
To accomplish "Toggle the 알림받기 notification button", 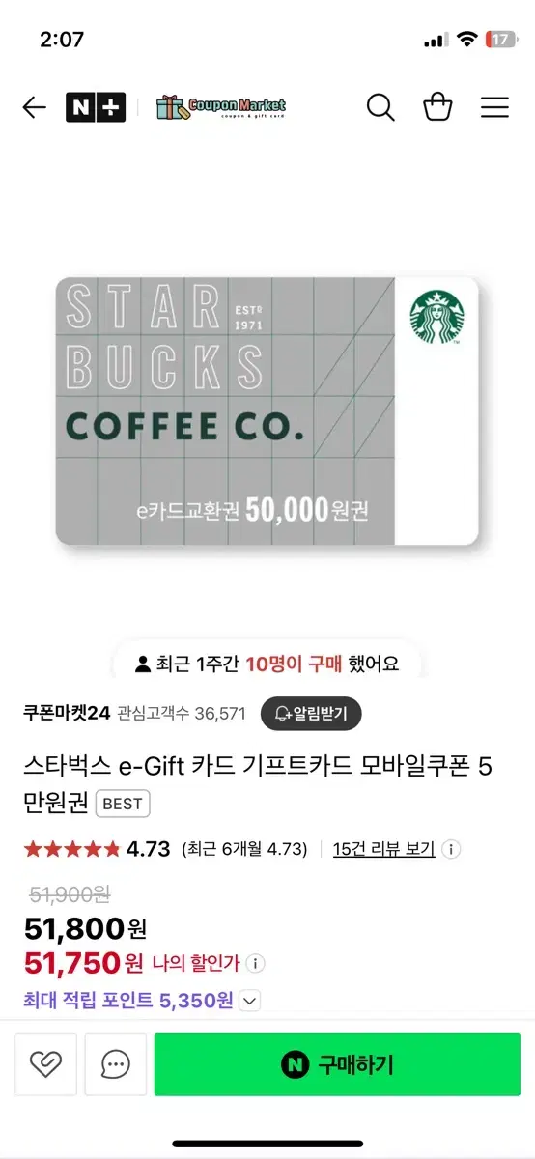I will tap(310, 714).
